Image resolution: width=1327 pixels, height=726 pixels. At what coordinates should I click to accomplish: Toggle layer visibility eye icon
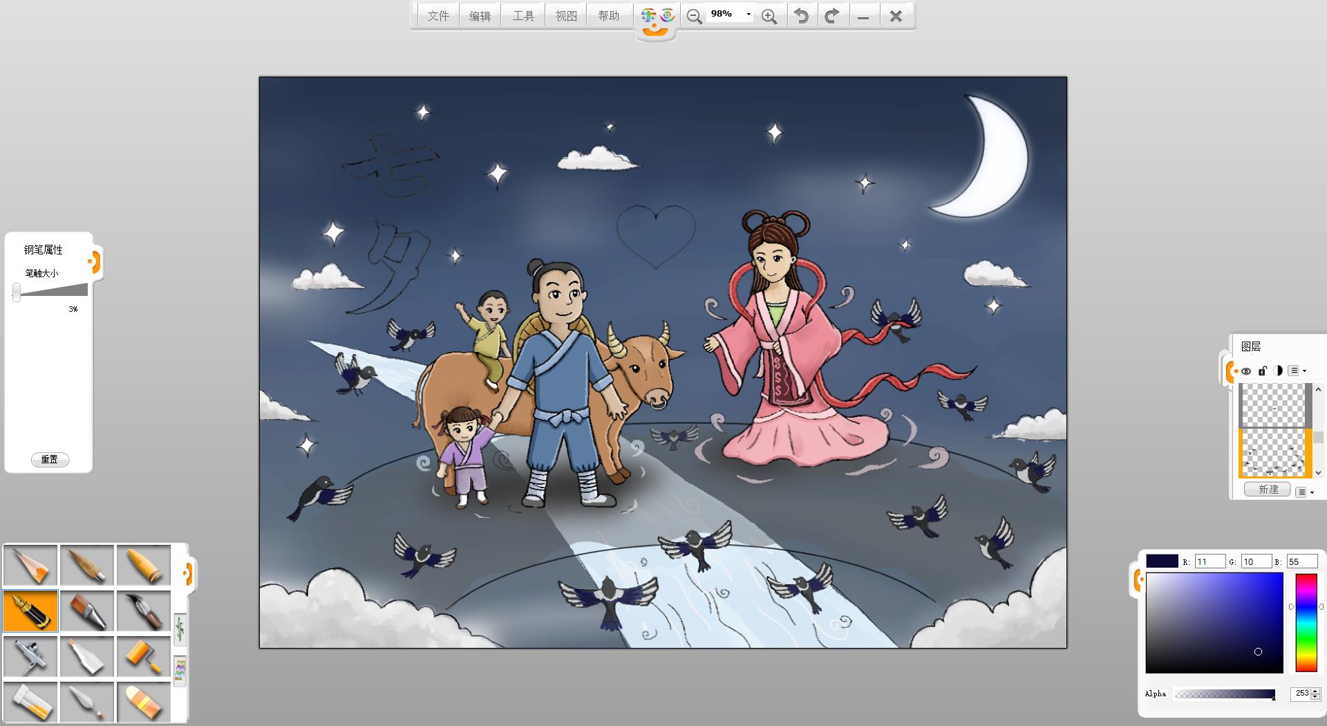[x=1246, y=371]
